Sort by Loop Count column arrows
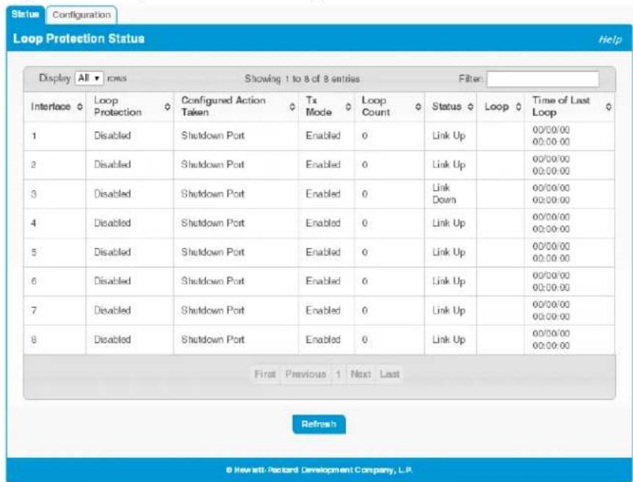633x482 pixels. click(419, 107)
